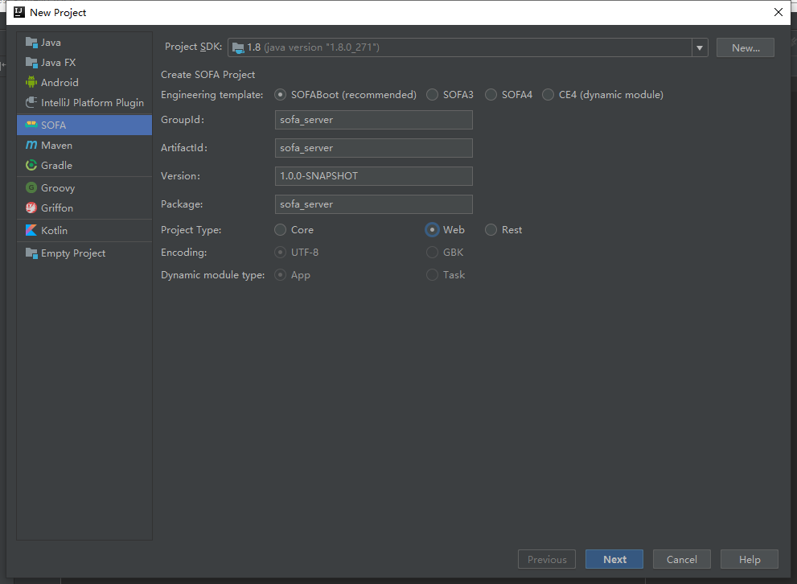797x584 pixels.
Task: Choose IntelliJ Platform Plugin in the list
Action: 84,102
